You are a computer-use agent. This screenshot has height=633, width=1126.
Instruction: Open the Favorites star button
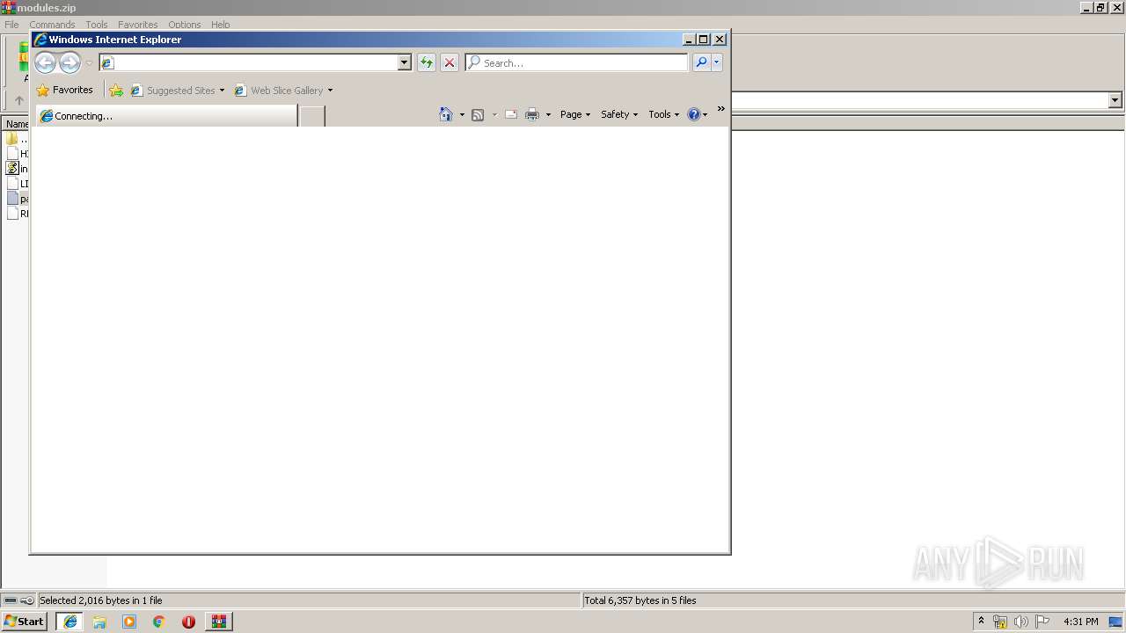coord(64,90)
